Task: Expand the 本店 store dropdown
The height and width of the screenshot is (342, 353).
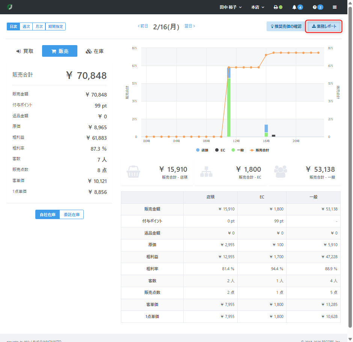Action: (x=258, y=7)
